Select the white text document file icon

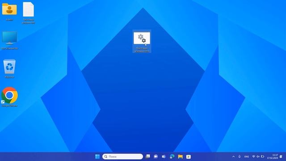28,9
